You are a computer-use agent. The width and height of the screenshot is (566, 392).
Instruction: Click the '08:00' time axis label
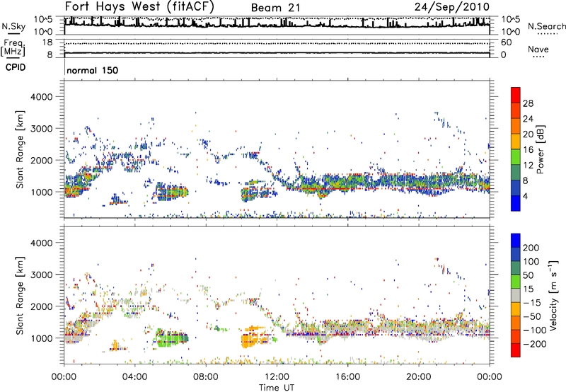(x=206, y=377)
